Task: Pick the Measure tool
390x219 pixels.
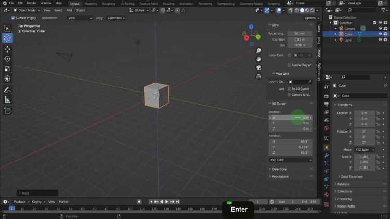Action: click(7, 100)
